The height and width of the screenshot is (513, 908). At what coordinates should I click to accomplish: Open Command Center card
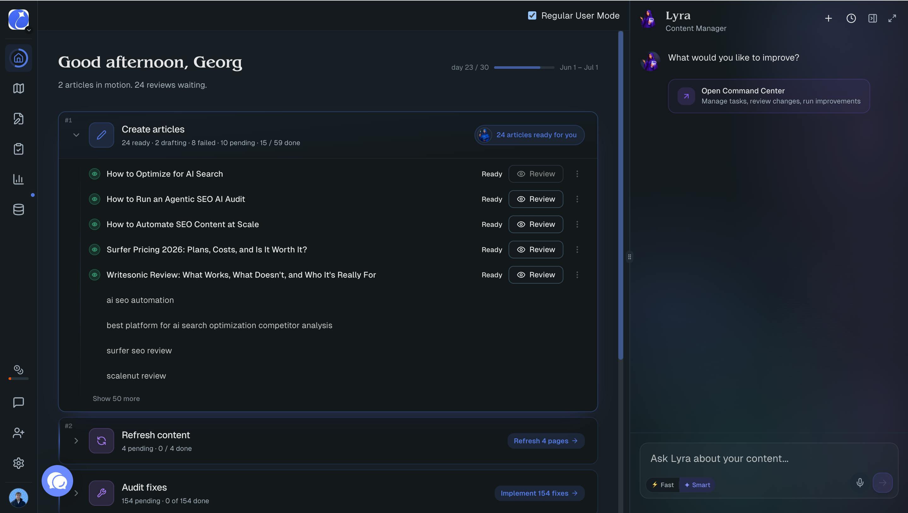pyautogui.click(x=769, y=96)
